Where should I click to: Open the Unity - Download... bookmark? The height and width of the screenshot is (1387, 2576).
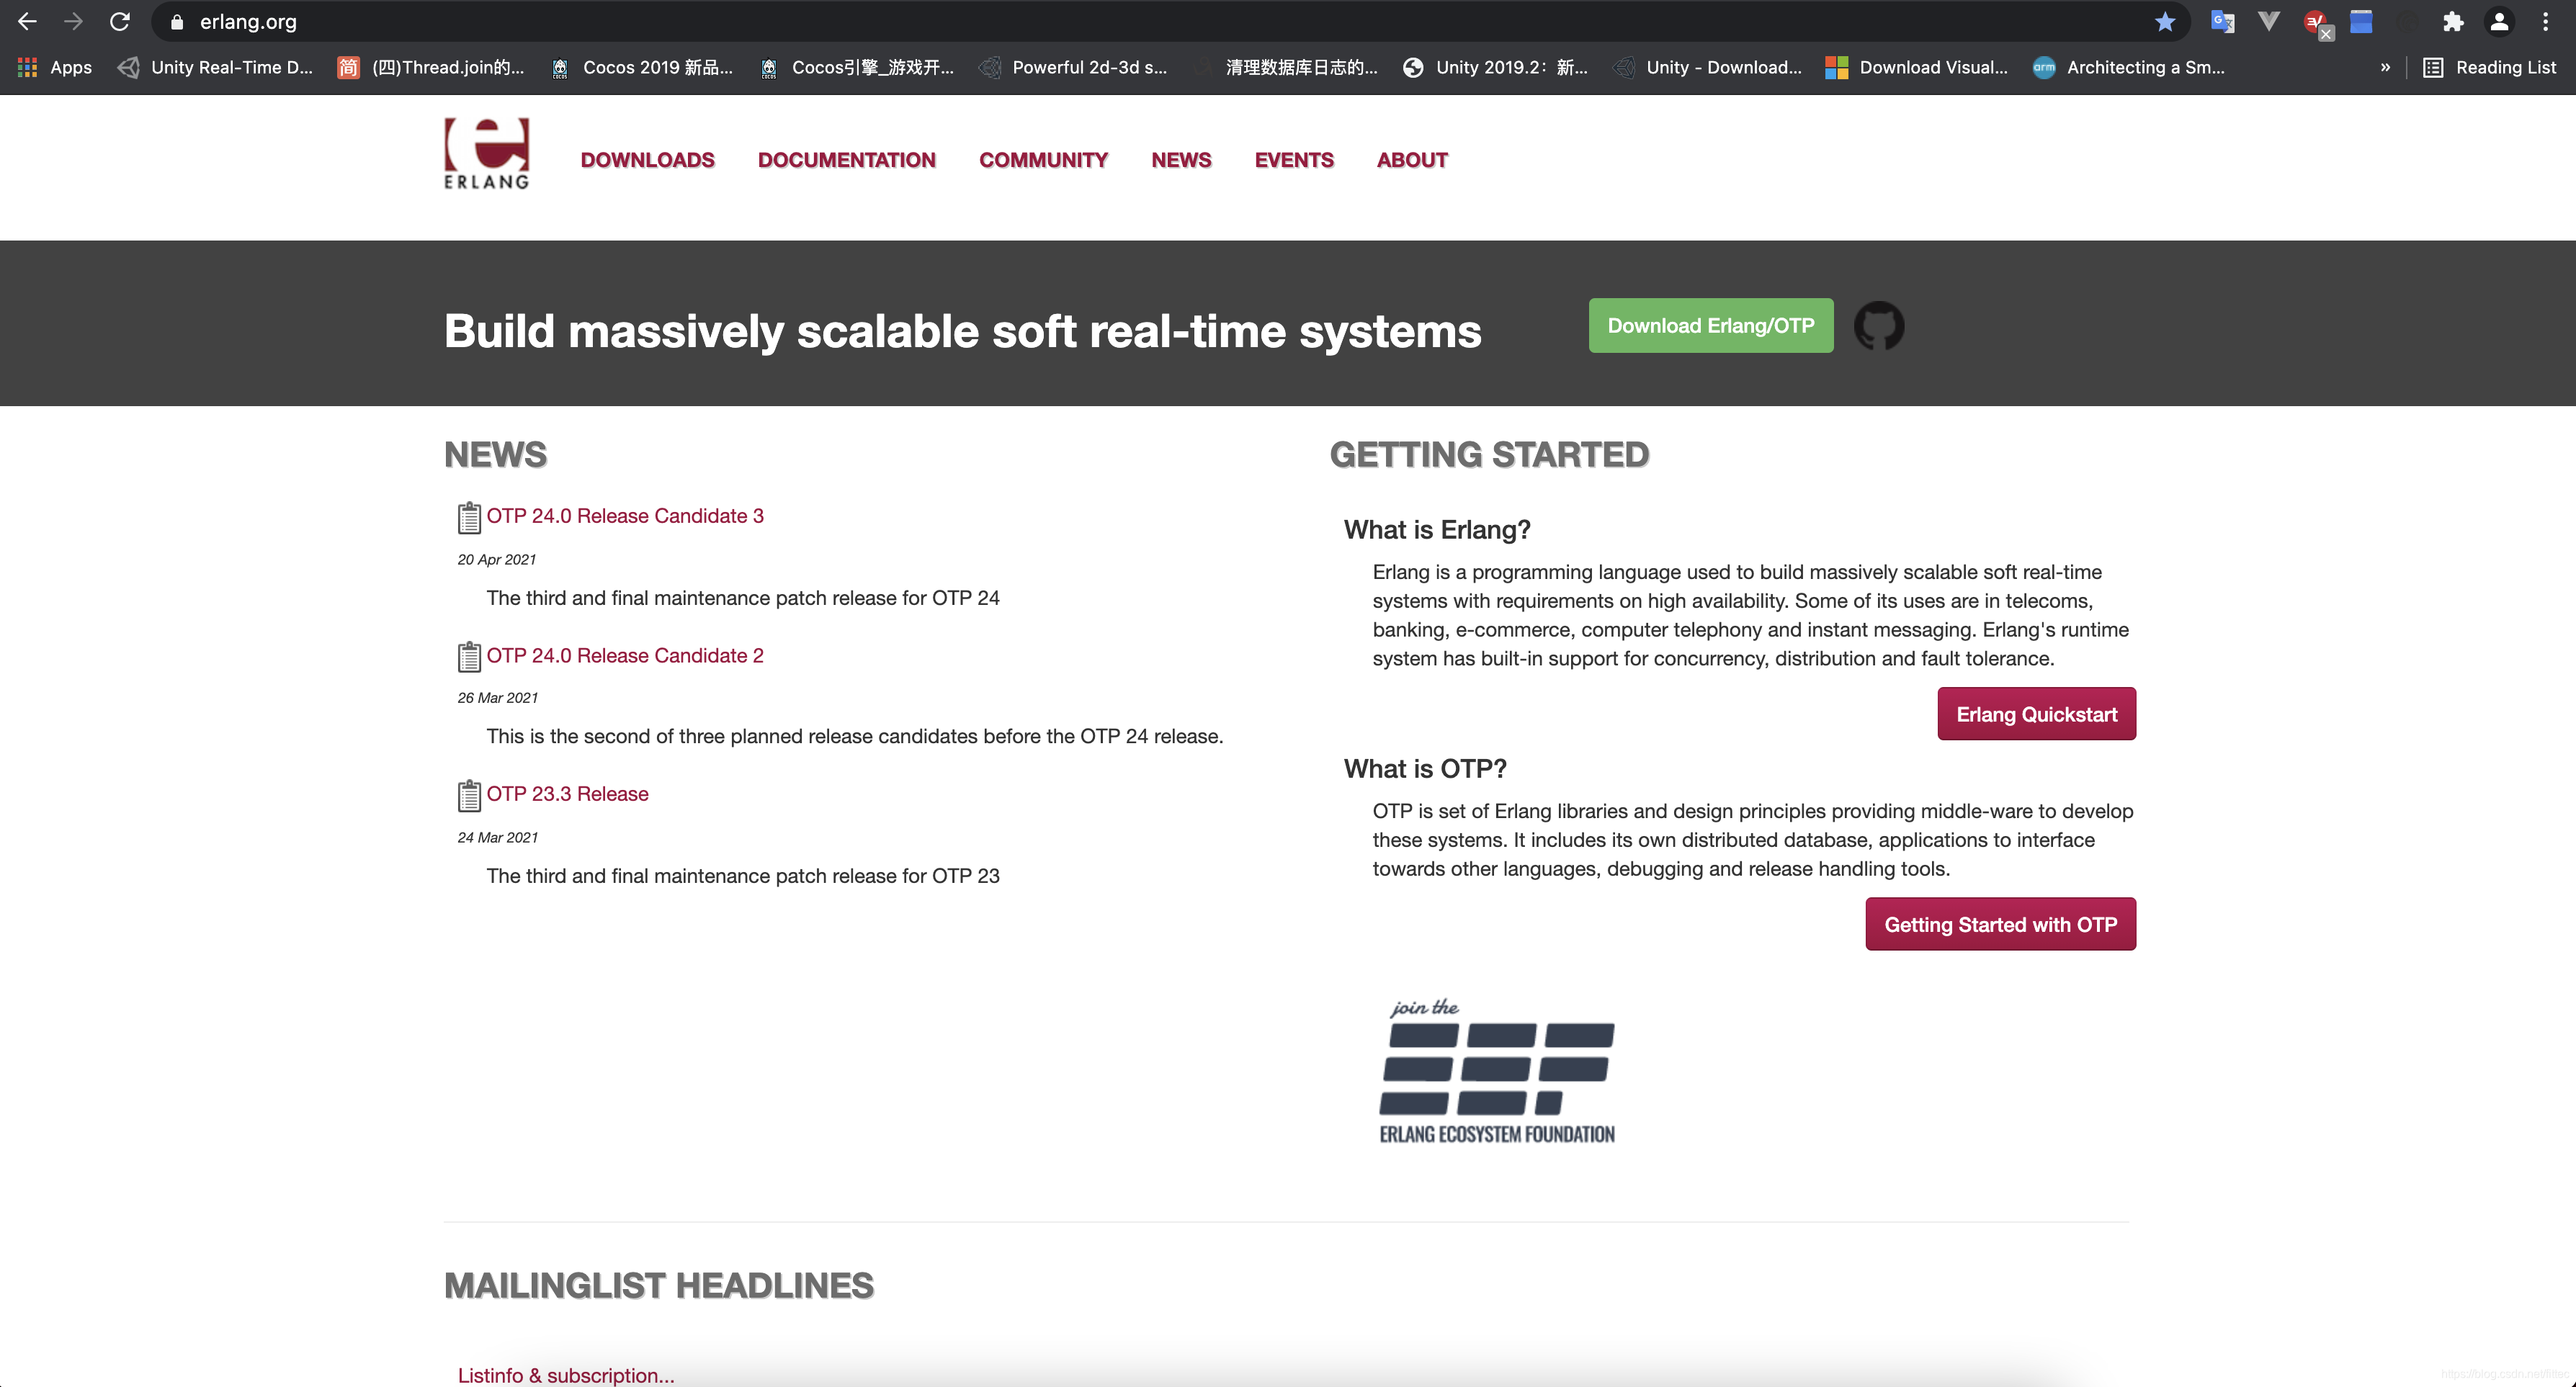[x=1708, y=67]
